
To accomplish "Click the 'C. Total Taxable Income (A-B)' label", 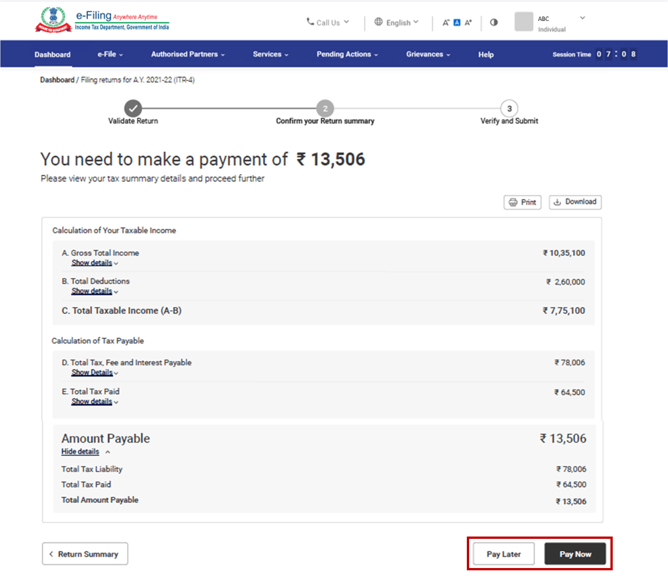I will click(x=122, y=311).
